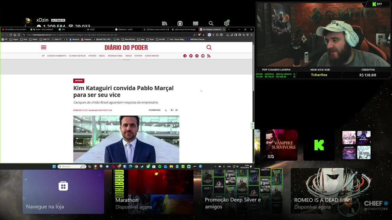The width and height of the screenshot is (392, 220).
Task: Open the DP nav link
Action: [x=43, y=56]
